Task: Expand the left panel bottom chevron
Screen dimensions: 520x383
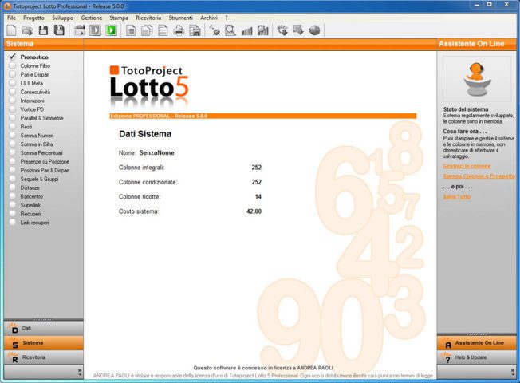Action: (x=80, y=372)
